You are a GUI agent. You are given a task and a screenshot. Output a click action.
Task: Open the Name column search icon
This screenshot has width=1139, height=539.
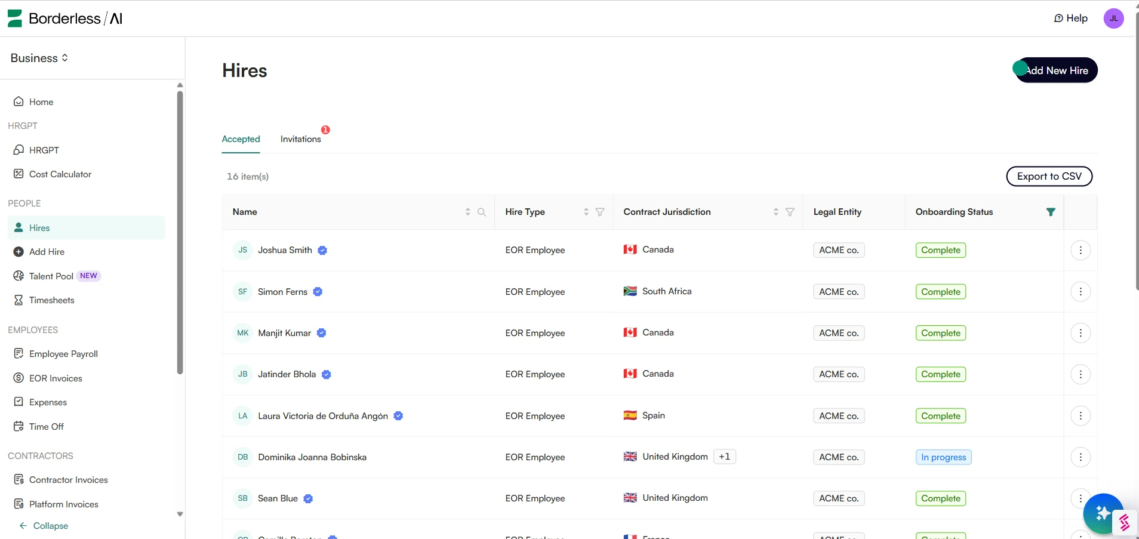(482, 212)
